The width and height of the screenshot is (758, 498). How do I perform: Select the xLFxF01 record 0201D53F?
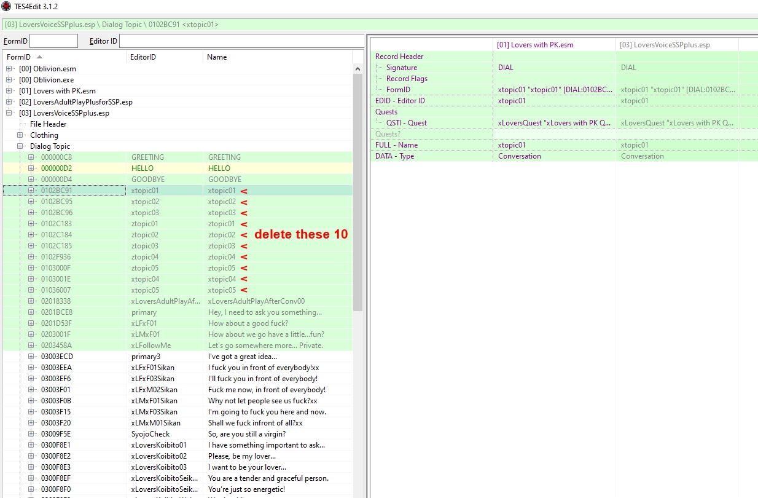(178, 323)
